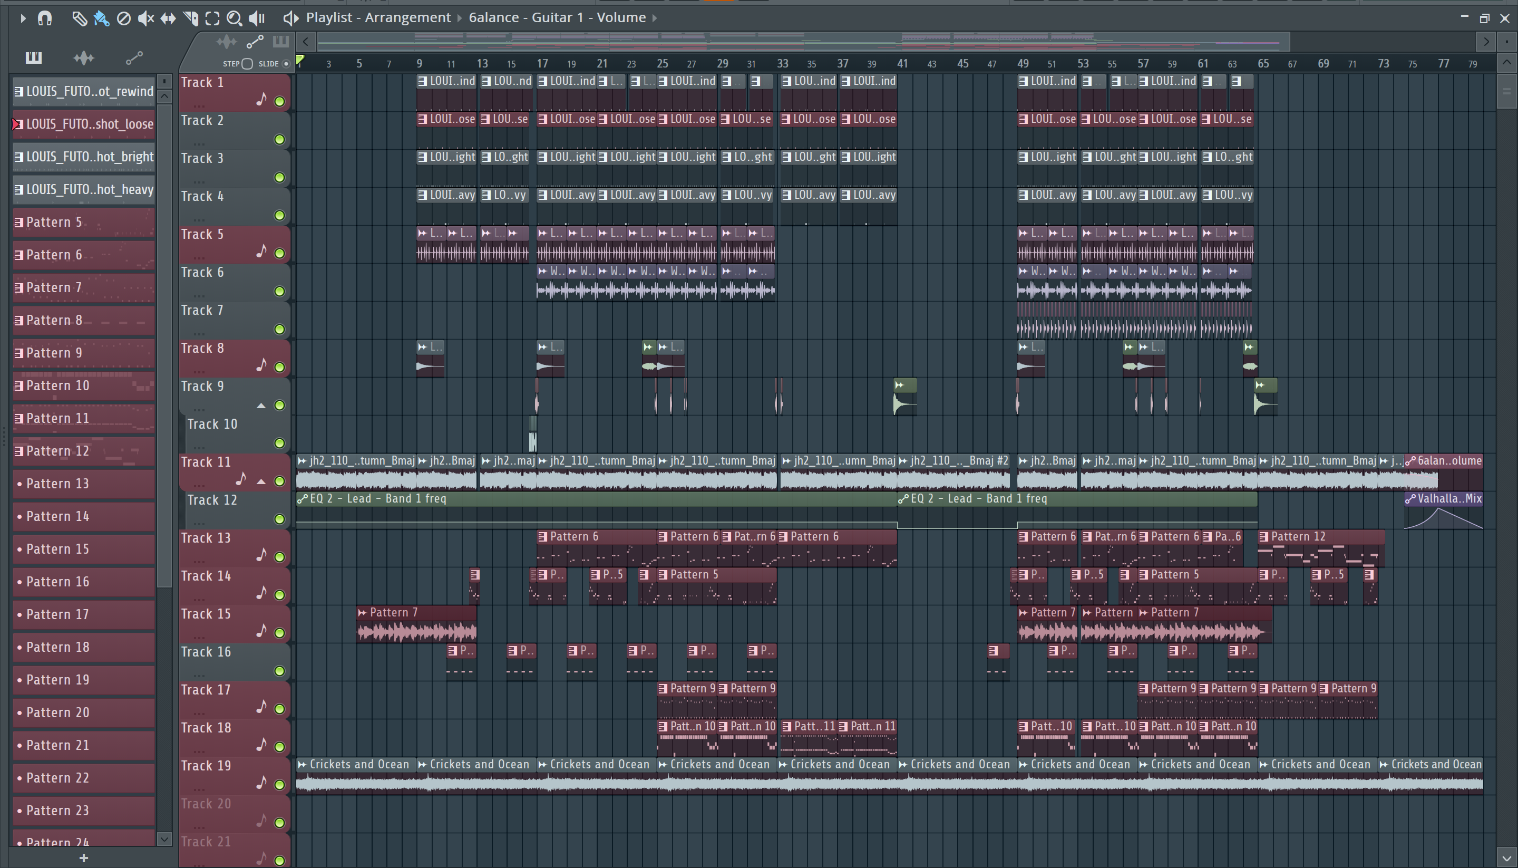This screenshot has height=868, width=1518.
Task: Focus automation clips in playlist header
Action: pyautogui.click(x=255, y=42)
